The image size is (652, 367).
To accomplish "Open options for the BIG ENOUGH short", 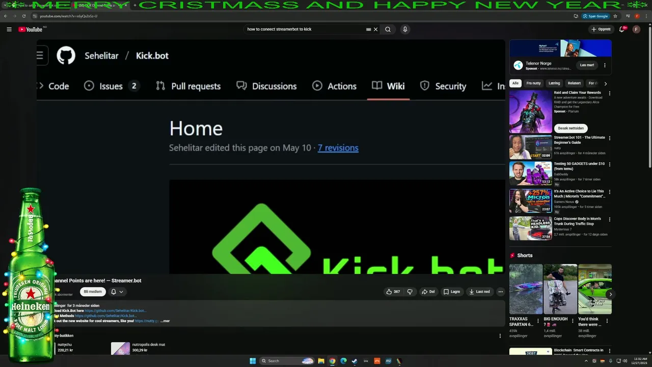I will pyautogui.click(x=573, y=321).
